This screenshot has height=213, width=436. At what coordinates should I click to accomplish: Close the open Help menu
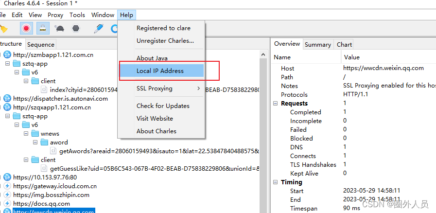[126, 15]
